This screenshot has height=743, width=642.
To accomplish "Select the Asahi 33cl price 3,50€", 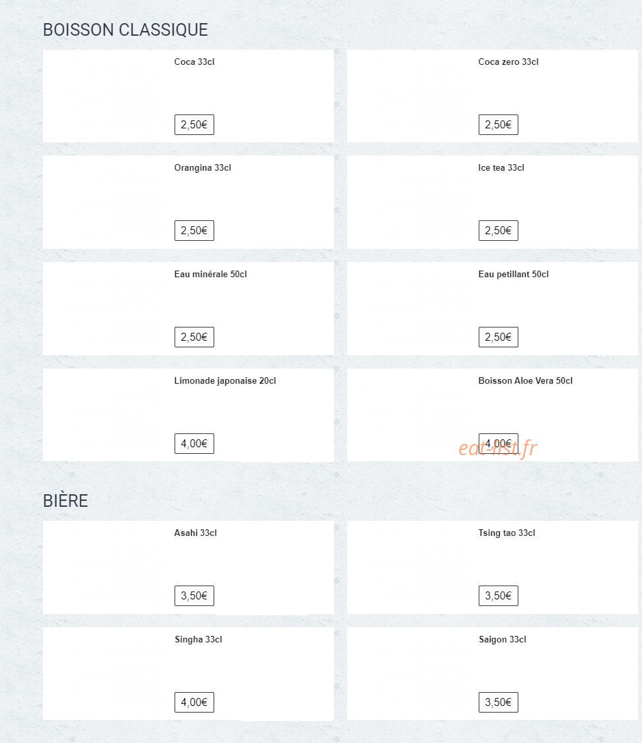I will (x=194, y=595).
